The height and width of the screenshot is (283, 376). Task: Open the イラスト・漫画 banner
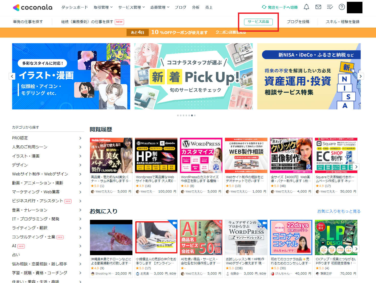point(71,76)
